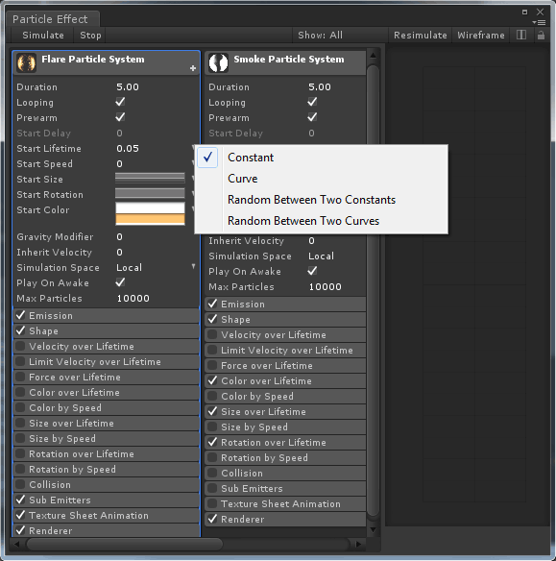Click the Stop button
This screenshot has width=556, height=561.
[90, 35]
